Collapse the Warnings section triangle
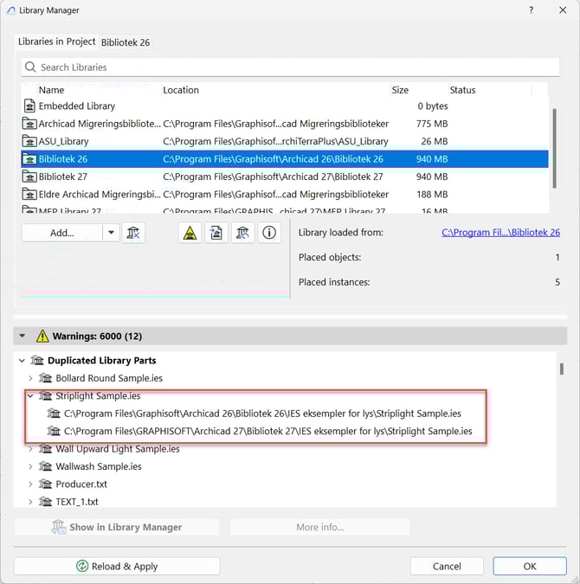Viewport: 580px width, 584px height. pyautogui.click(x=23, y=336)
